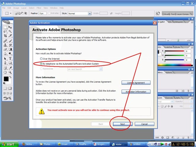This screenshot has width=196, height=147.
Task: Click the R value field in Color palette
Action: point(188,51)
